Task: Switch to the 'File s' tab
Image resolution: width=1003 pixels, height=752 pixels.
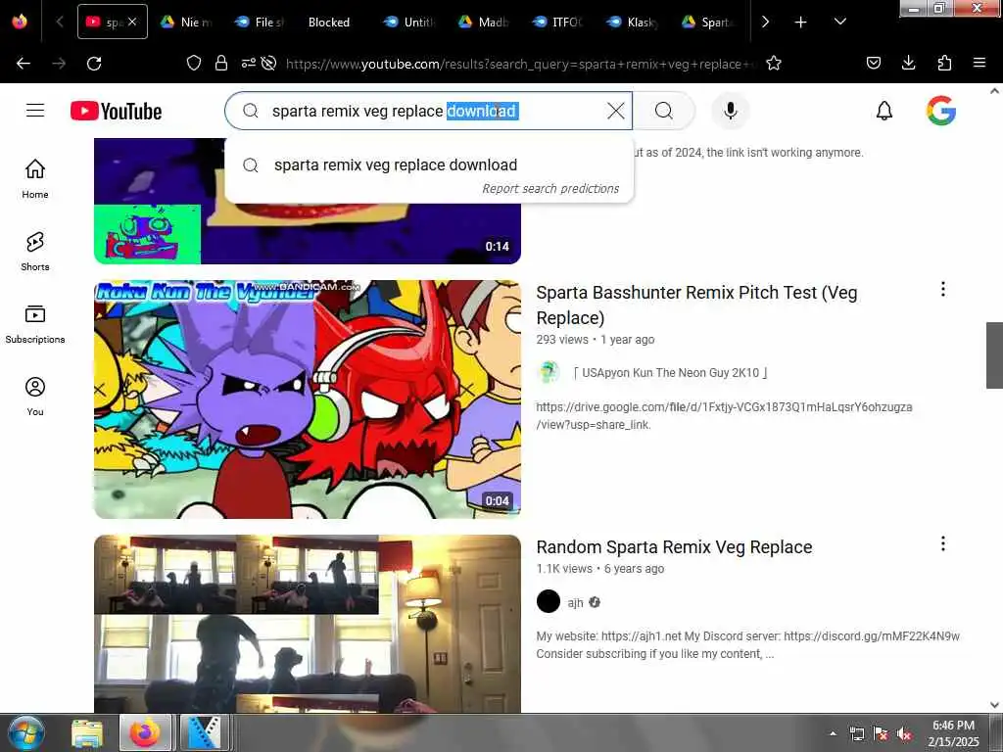Action: [x=261, y=22]
